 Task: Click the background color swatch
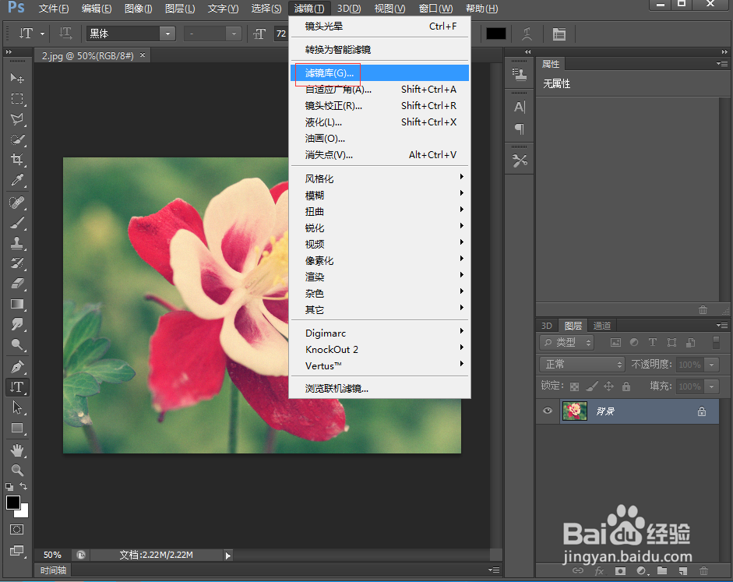pyautogui.click(x=24, y=513)
